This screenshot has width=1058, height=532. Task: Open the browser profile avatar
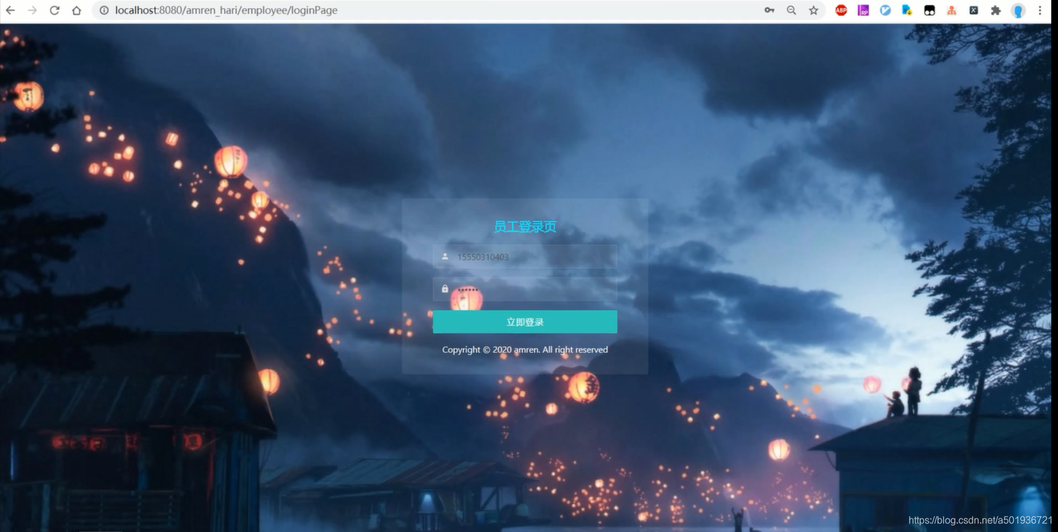1018,10
